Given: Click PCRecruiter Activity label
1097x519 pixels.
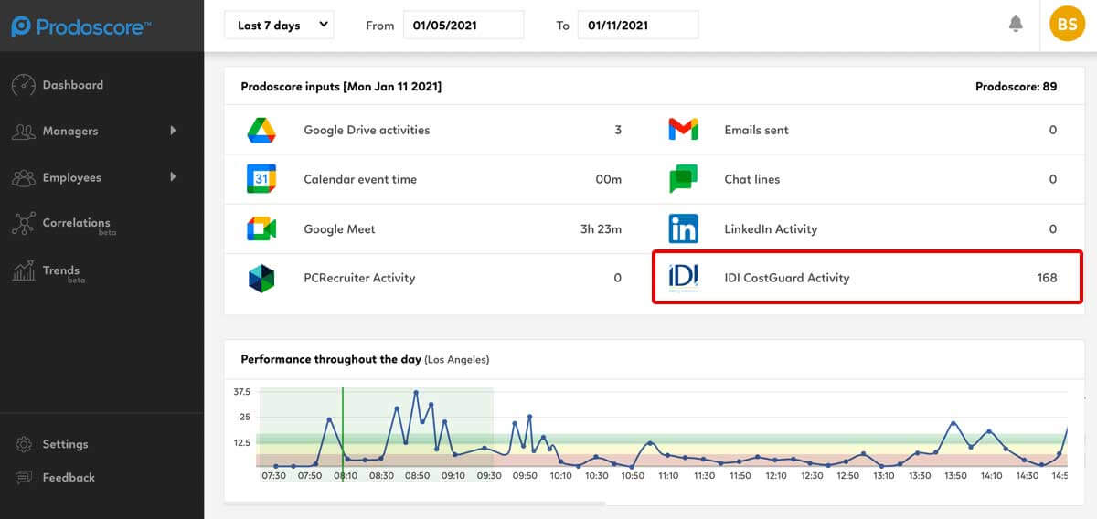Looking at the screenshot, I should (x=359, y=278).
